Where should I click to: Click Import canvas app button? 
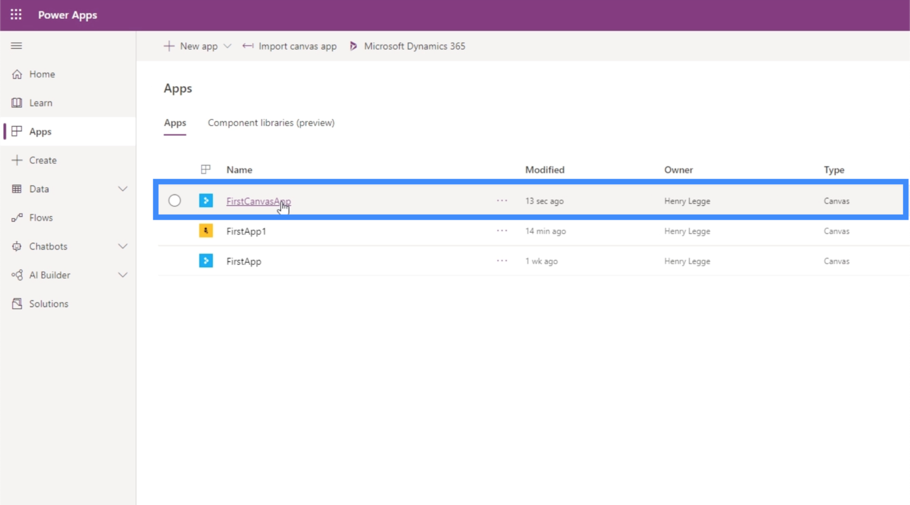[x=289, y=46]
